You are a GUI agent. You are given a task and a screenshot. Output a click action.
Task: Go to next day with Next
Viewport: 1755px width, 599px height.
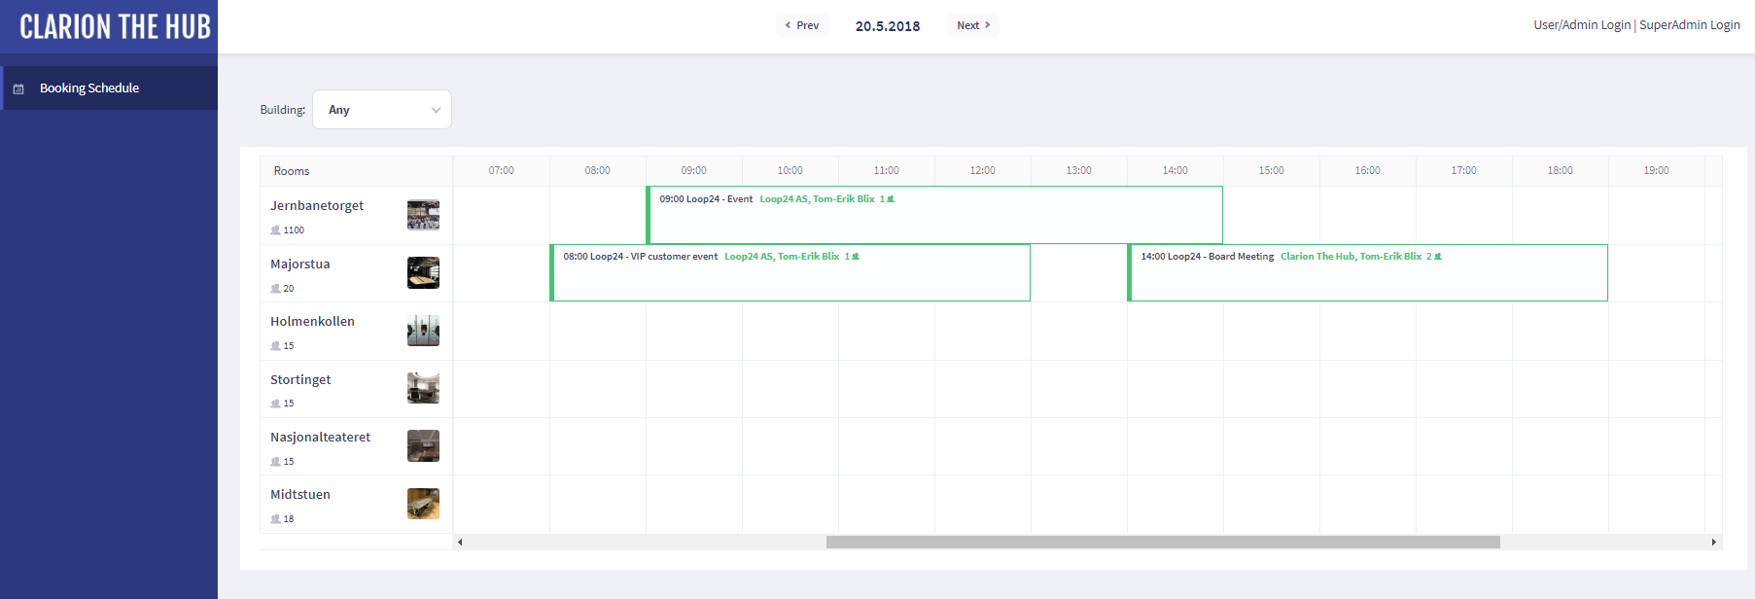pos(972,25)
